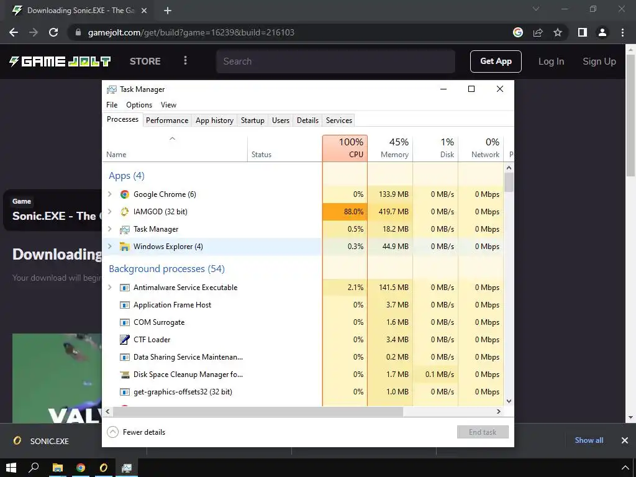The height and width of the screenshot is (477, 636).
Task: Click the Task Manager row icon
Action: 124,229
